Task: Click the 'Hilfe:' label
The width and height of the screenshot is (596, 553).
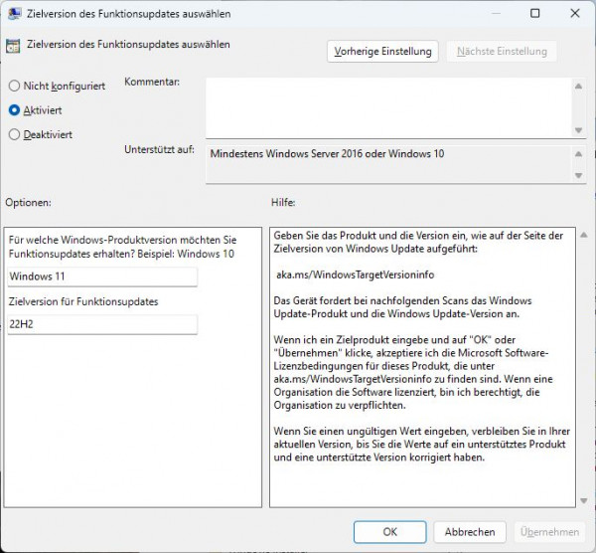Action: 283,203
